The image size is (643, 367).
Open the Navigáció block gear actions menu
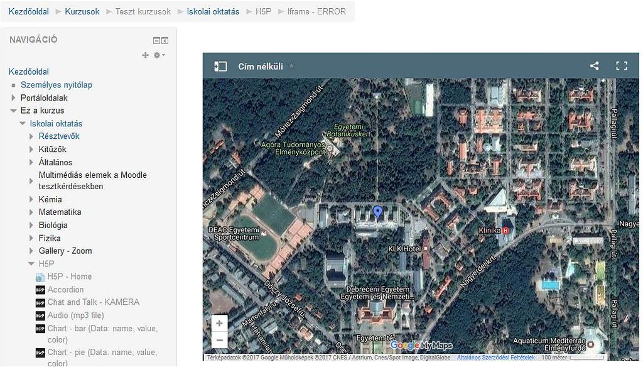tap(159, 55)
